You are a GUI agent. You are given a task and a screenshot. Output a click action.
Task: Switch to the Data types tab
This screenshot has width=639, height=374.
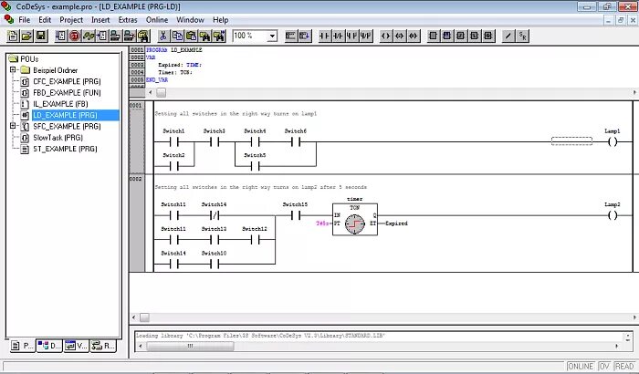(49, 346)
